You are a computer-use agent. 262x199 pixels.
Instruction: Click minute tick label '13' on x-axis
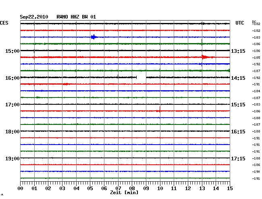tap(202, 188)
